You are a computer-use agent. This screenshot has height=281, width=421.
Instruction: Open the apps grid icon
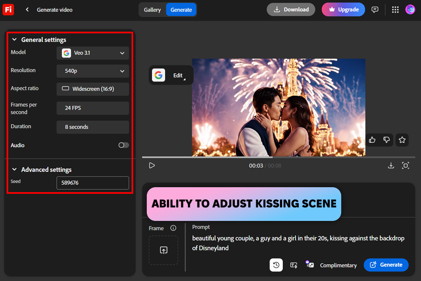pyautogui.click(x=395, y=10)
